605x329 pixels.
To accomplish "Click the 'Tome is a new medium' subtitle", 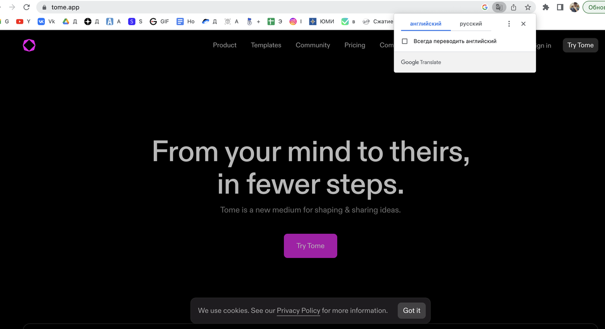I will 311,210.
